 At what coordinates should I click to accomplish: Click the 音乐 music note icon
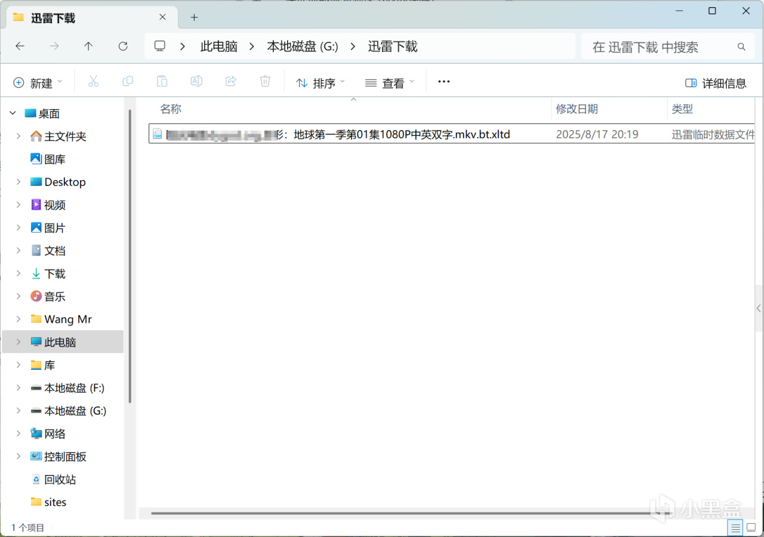(x=36, y=296)
